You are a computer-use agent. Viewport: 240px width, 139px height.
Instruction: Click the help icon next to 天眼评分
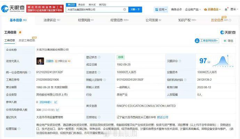point(180,61)
